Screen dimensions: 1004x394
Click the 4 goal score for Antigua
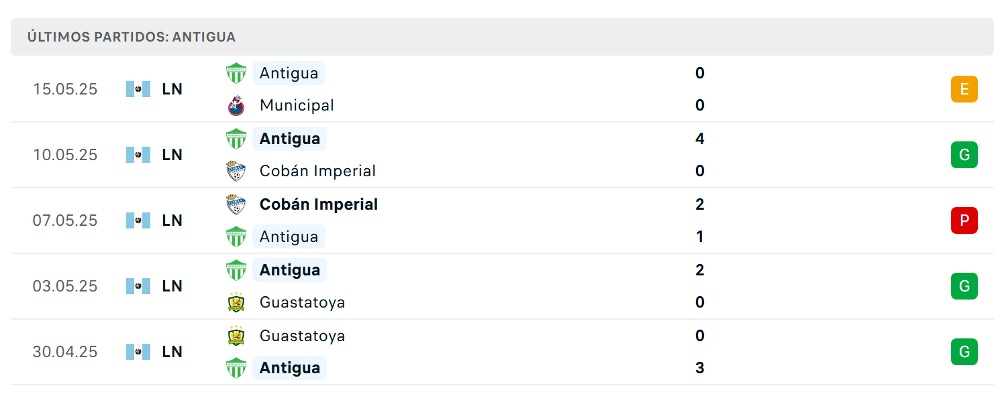click(x=700, y=139)
